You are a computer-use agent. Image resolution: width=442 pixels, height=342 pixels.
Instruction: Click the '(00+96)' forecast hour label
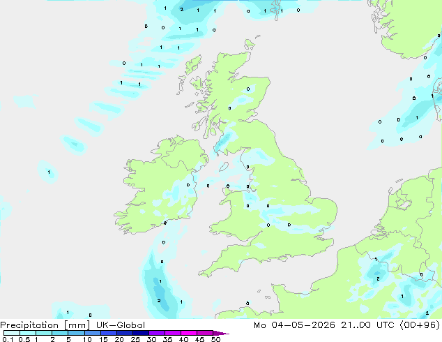tap(420, 325)
